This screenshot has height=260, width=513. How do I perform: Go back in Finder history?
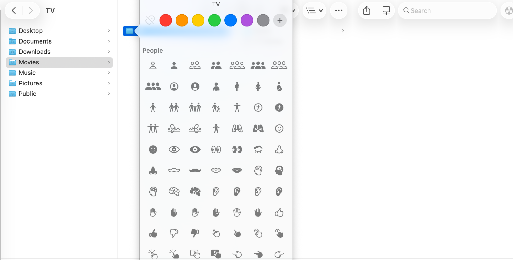click(14, 10)
